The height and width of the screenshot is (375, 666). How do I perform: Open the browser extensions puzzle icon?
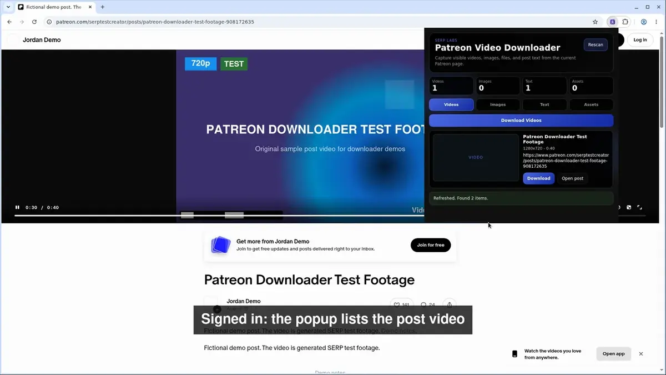[625, 22]
